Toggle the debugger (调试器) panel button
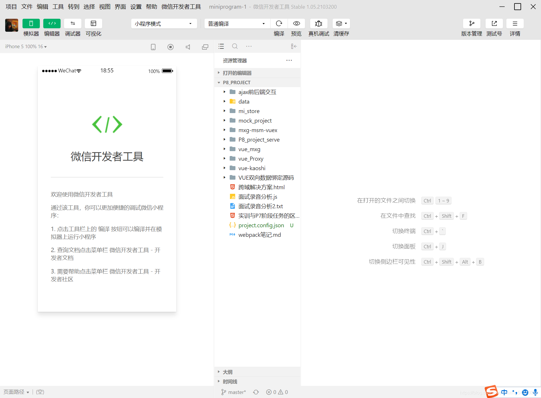The height and width of the screenshot is (398, 541). [73, 23]
